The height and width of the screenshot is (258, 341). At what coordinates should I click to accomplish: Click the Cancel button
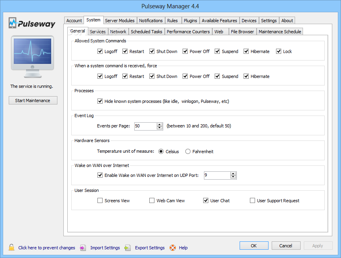coord(286,246)
